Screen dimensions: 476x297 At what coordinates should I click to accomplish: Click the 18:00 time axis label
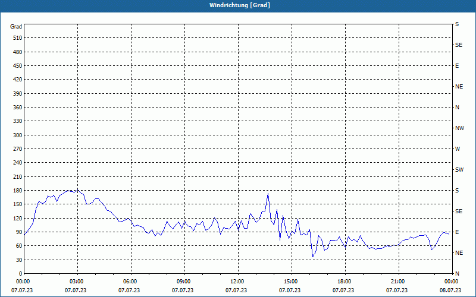click(x=343, y=282)
